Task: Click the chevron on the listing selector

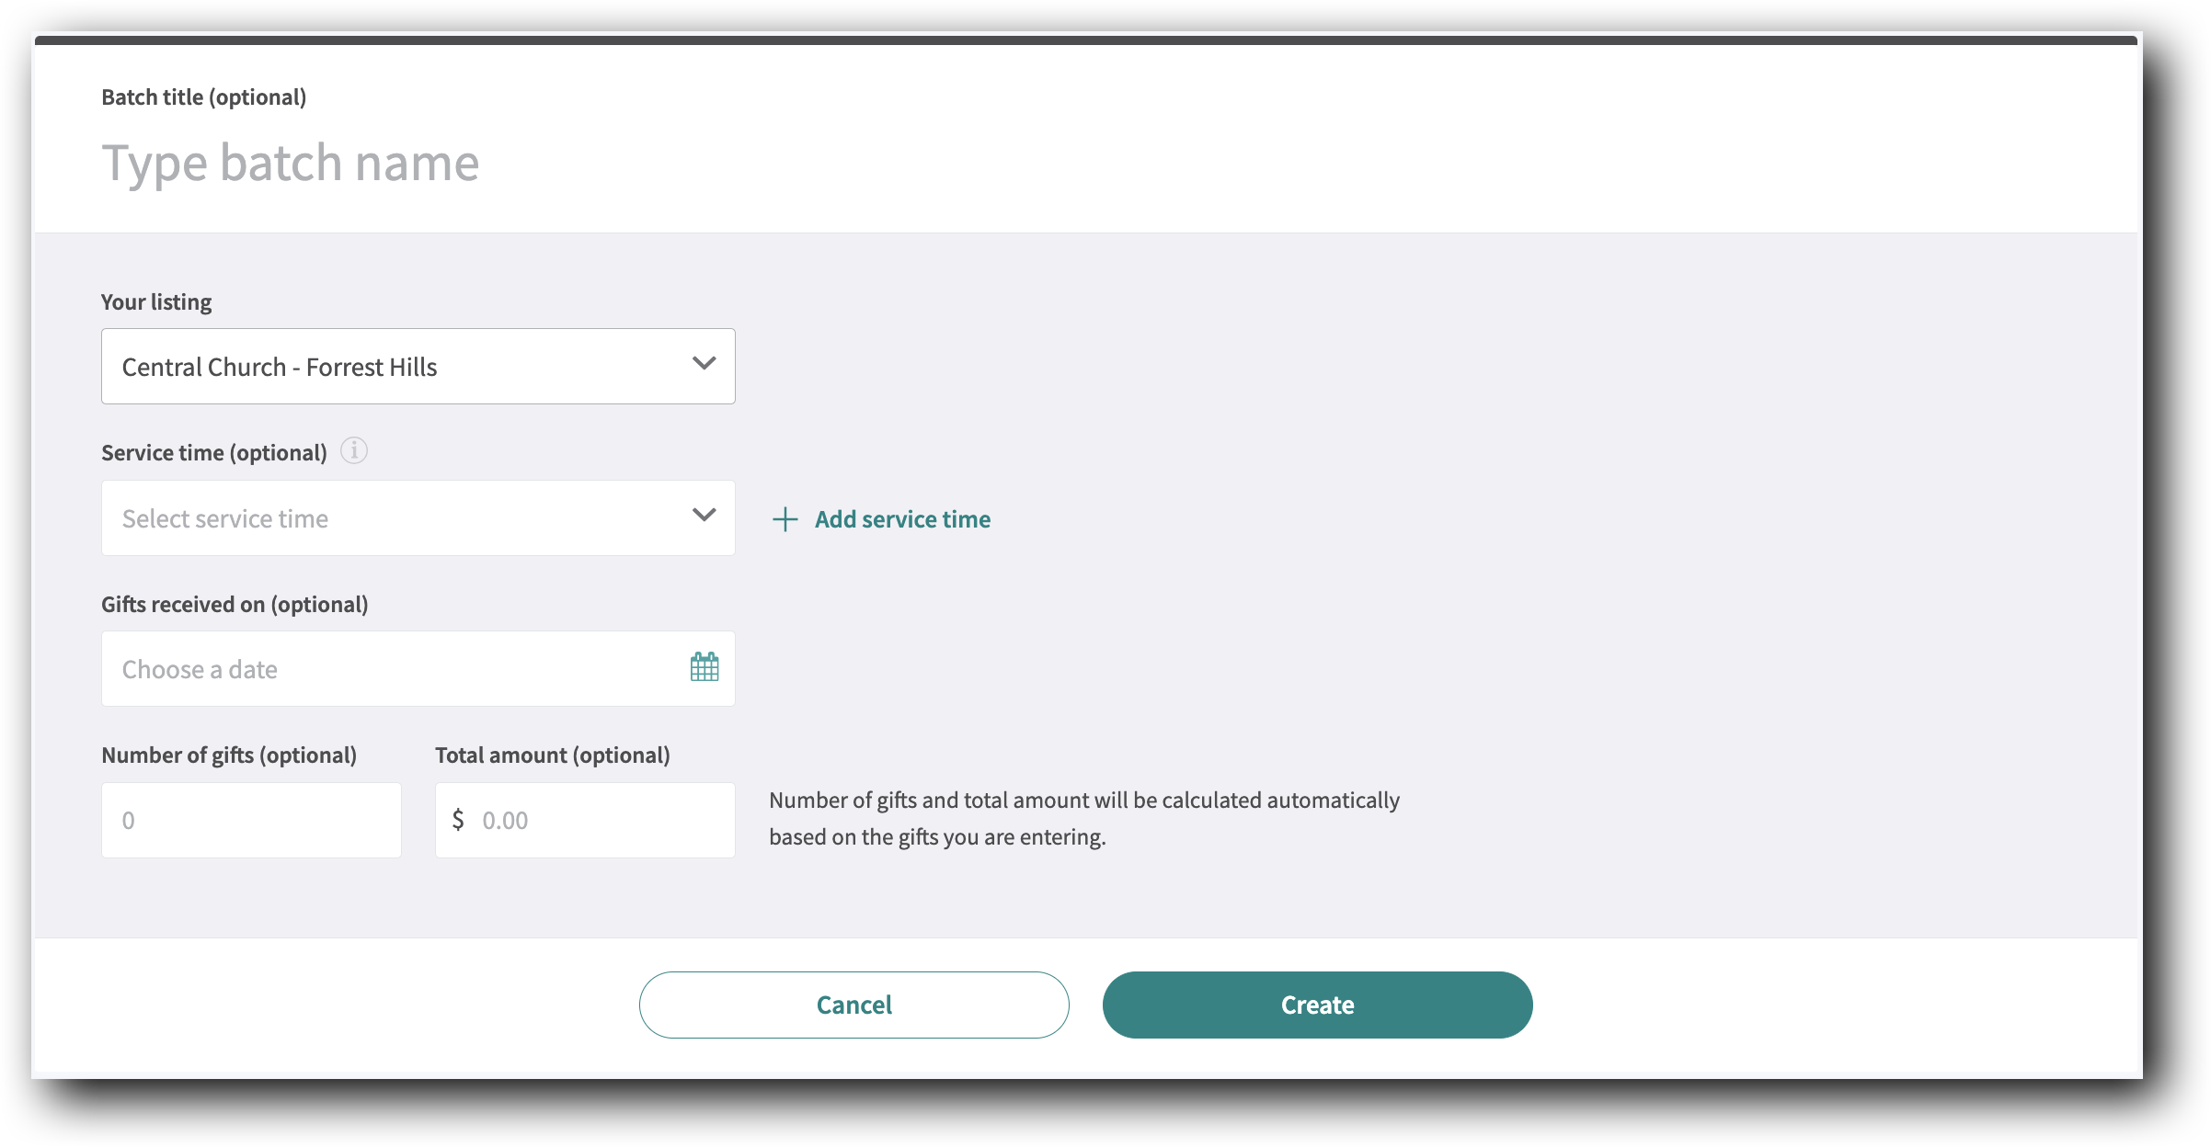Action: click(704, 364)
